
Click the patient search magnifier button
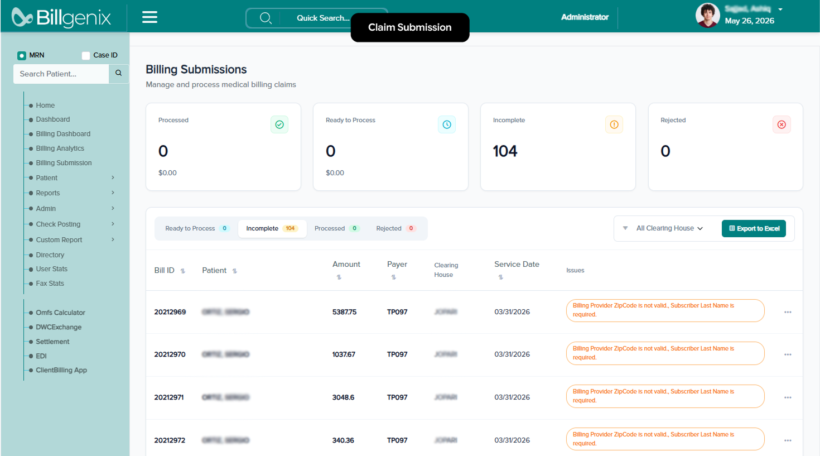(x=118, y=74)
